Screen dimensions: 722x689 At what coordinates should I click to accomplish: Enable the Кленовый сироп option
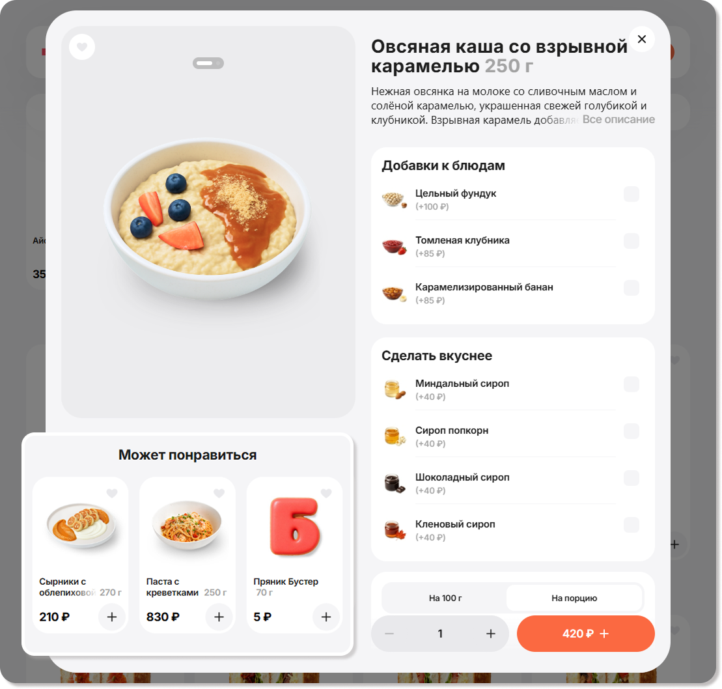tap(632, 525)
